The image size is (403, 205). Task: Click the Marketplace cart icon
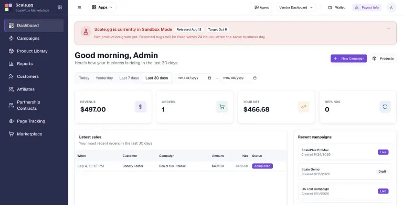click(11, 134)
